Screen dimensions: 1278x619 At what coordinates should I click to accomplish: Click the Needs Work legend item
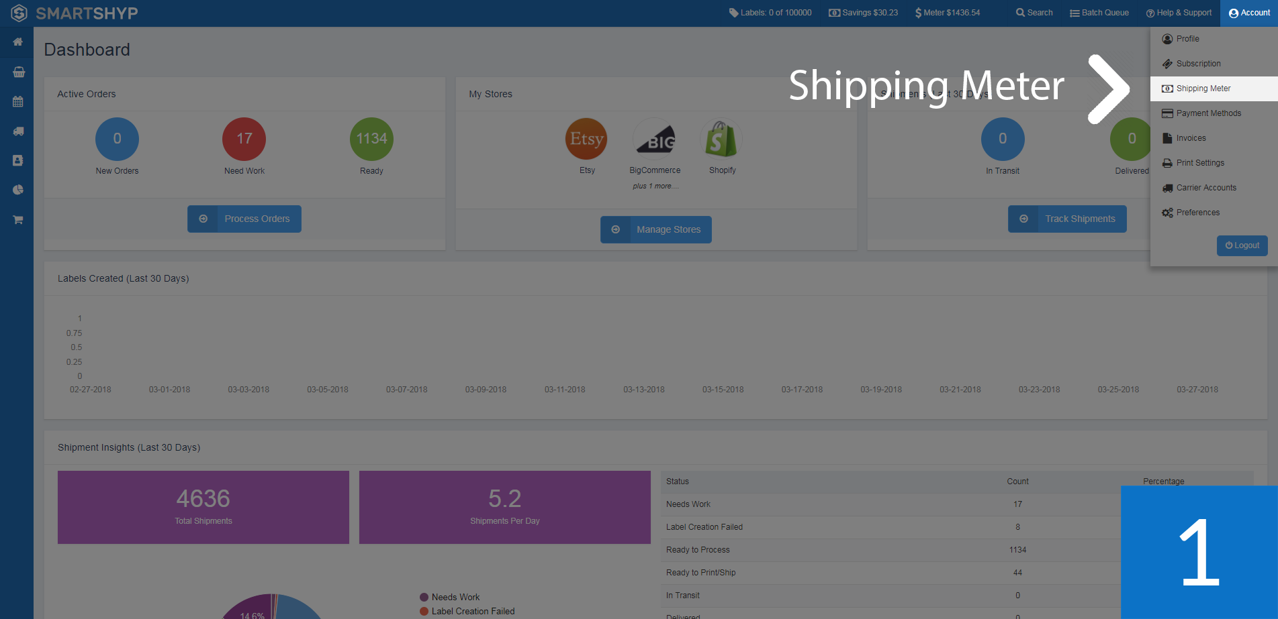(449, 597)
